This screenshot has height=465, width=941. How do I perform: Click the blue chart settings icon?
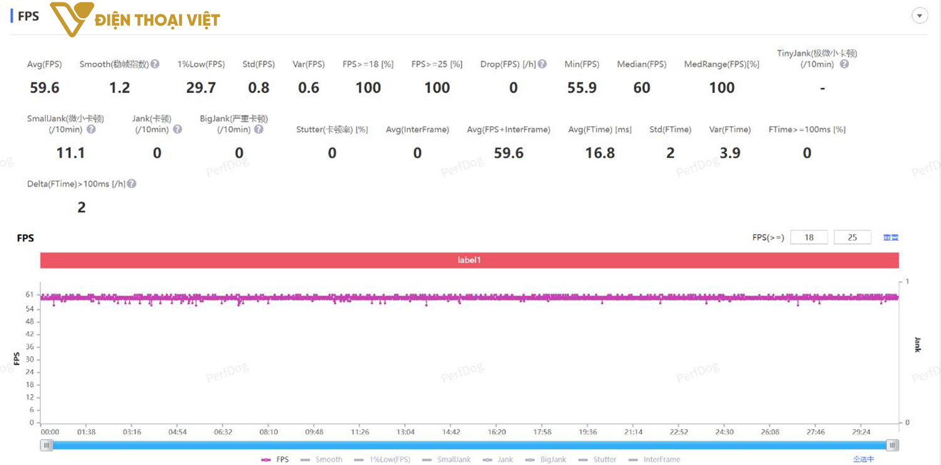pos(891,238)
